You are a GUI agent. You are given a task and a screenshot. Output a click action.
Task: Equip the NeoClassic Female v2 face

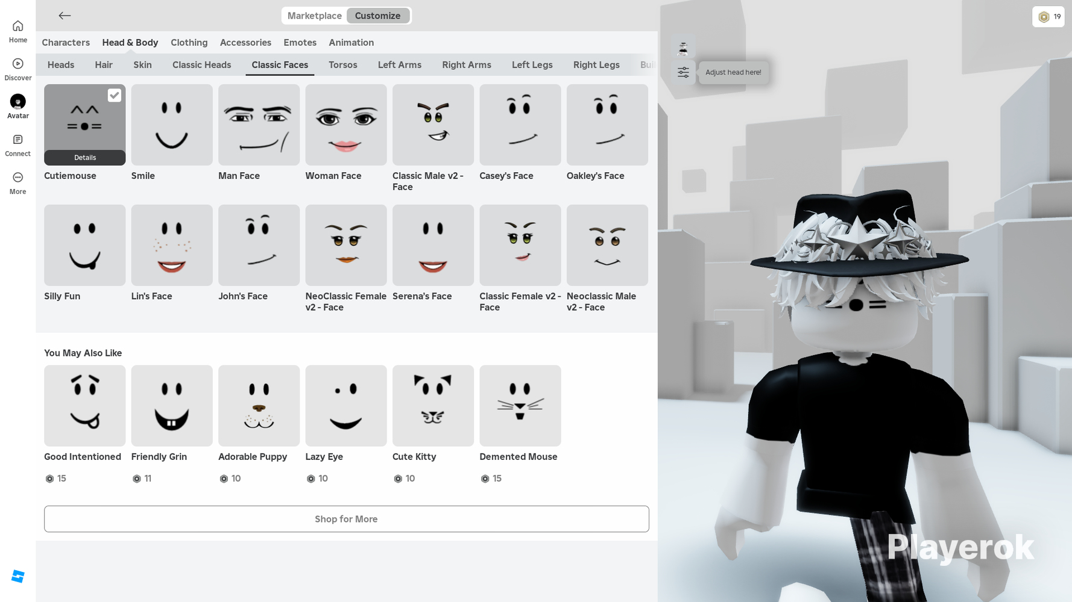[346, 245]
